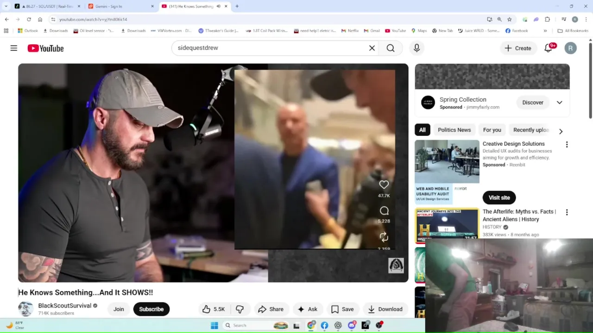Click the address bar URL
Screen dimensions: 593x333
93,19
